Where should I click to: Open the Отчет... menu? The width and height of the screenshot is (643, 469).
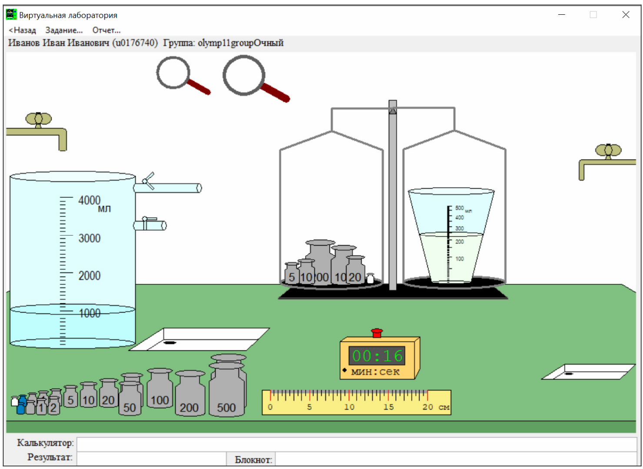point(107,30)
